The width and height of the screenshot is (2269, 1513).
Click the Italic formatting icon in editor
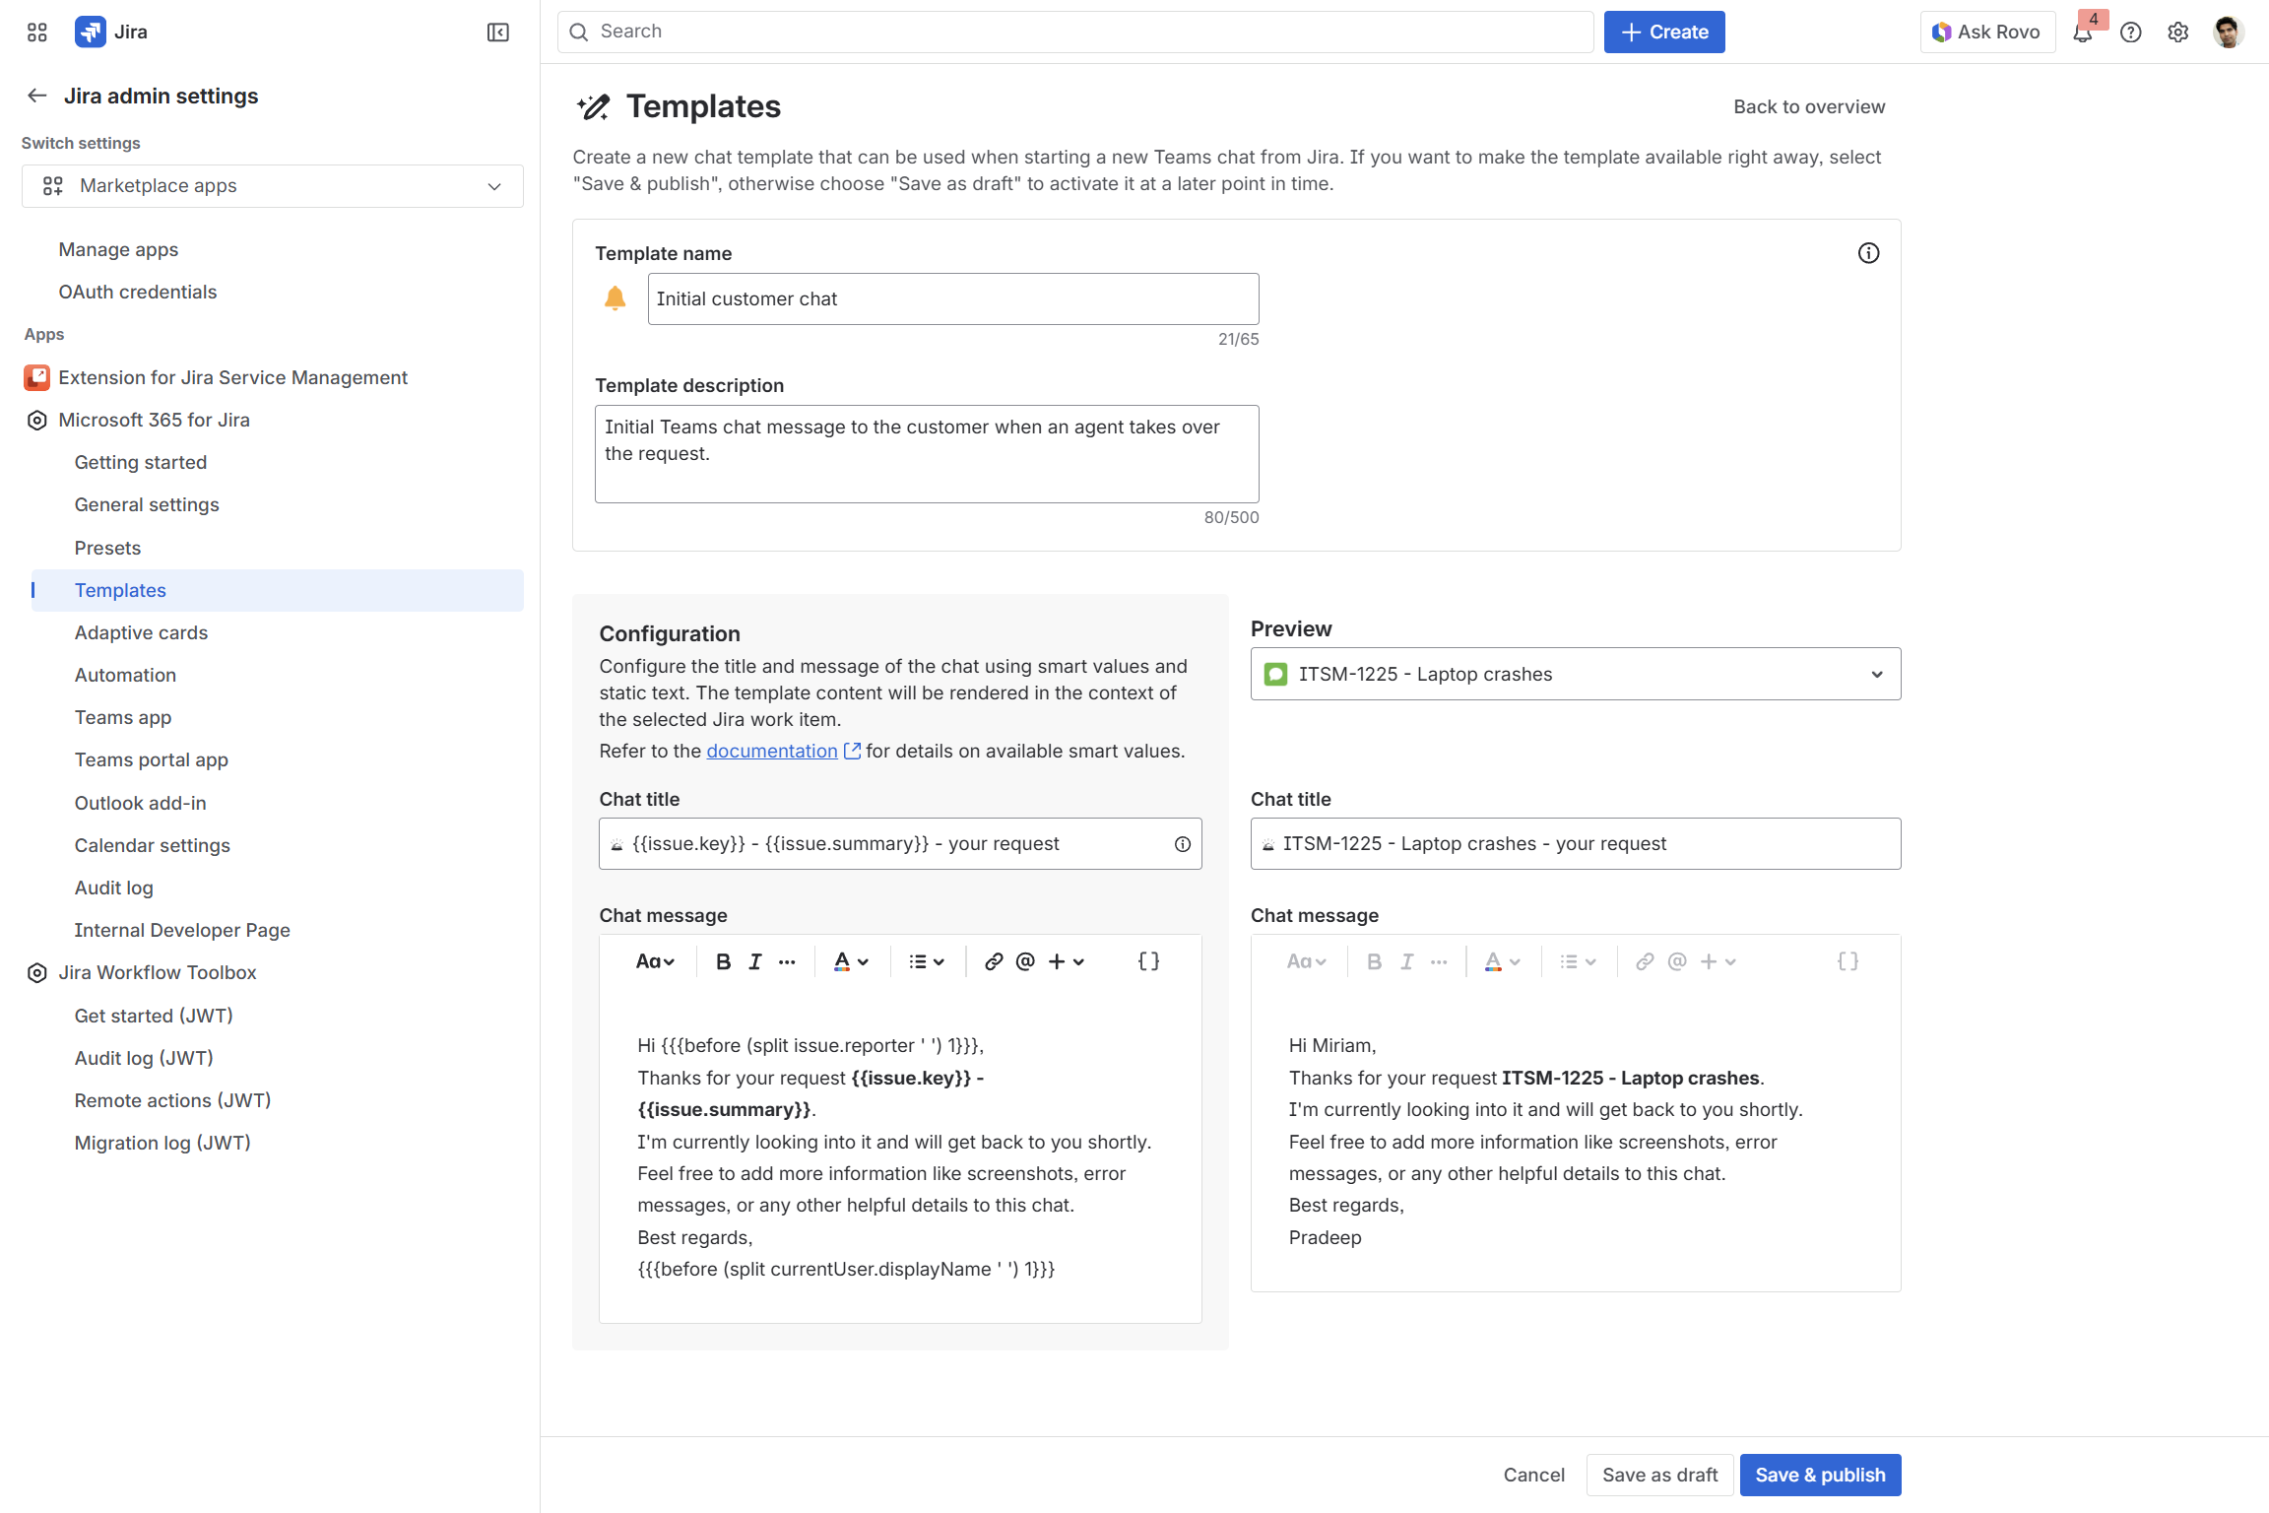coord(755,961)
